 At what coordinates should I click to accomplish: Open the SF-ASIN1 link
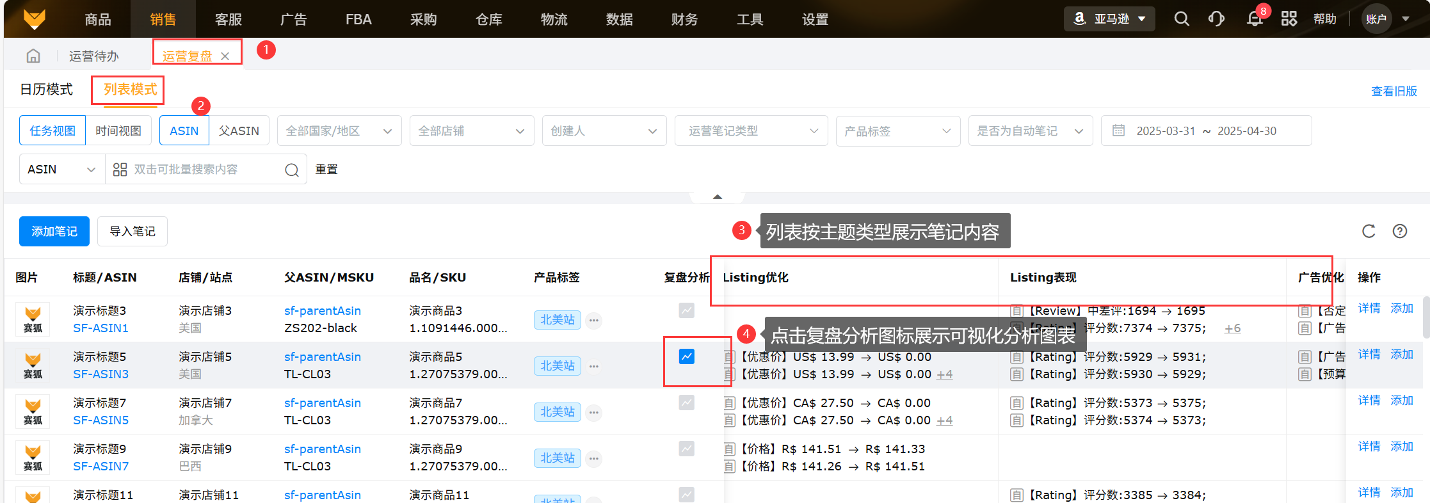pyautogui.click(x=100, y=328)
